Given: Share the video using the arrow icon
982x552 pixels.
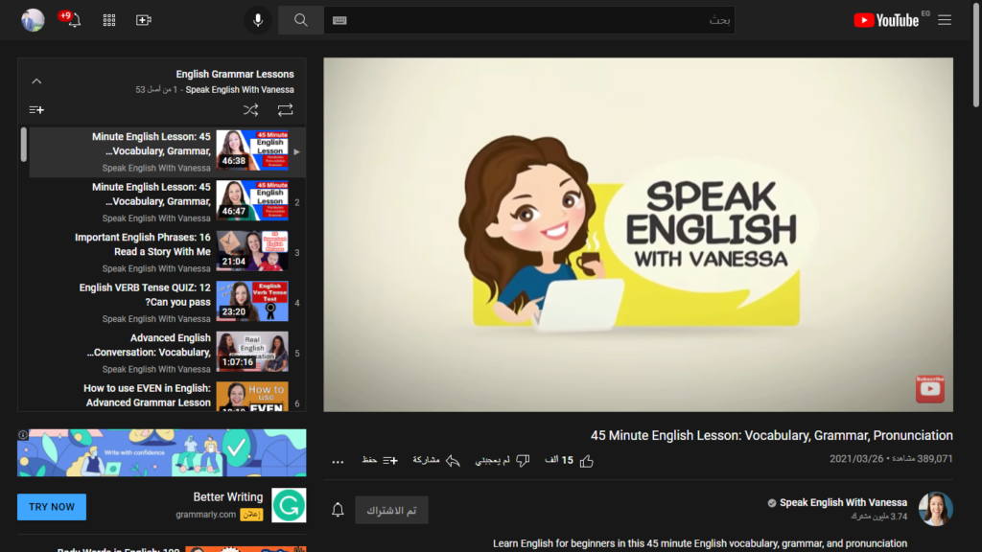Looking at the screenshot, I should 453,461.
